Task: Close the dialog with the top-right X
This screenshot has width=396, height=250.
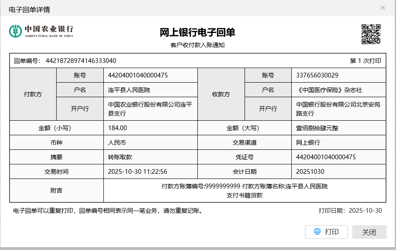Action: pos(383,8)
